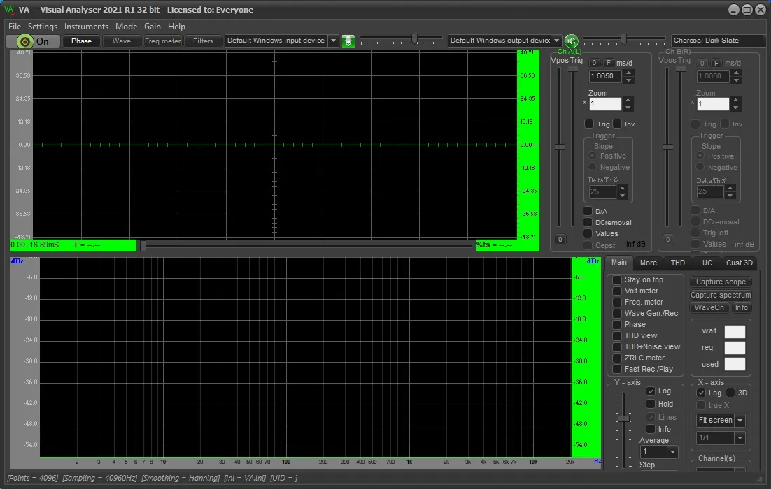Open the Gain menu
The image size is (771, 489).
click(x=153, y=27)
